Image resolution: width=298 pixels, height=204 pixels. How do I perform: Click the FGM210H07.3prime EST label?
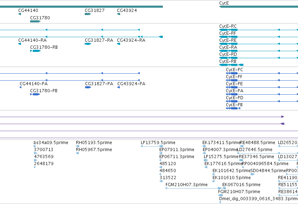pos(187,185)
